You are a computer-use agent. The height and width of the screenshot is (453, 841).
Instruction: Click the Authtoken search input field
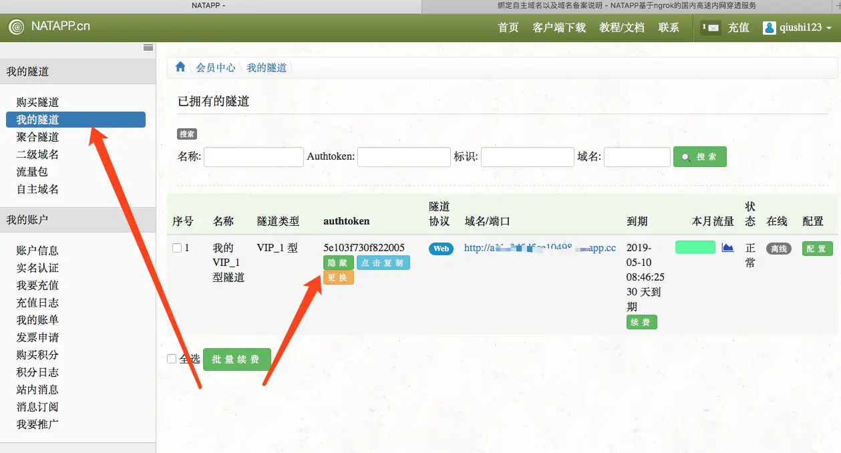coord(404,157)
